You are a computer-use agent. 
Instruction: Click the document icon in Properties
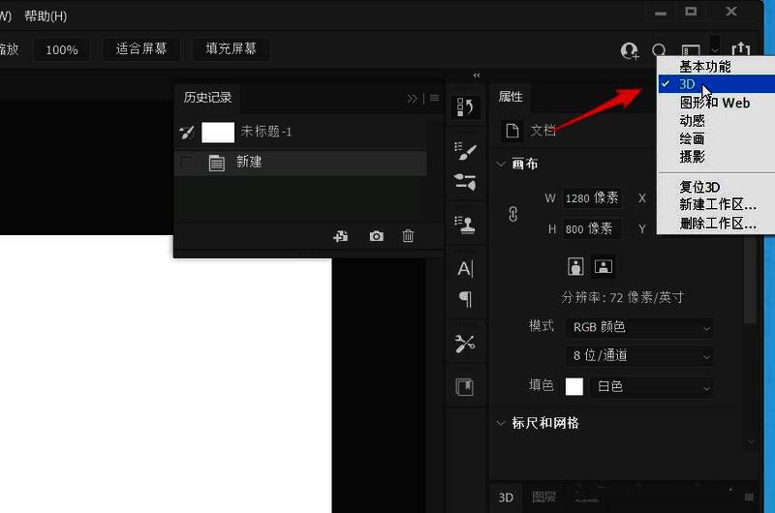pos(512,131)
